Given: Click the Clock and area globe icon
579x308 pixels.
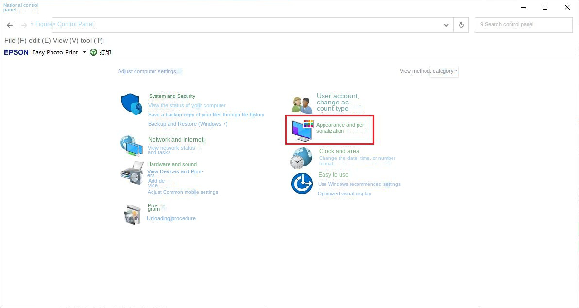Looking at the screenshot, I should coord(302,158).
